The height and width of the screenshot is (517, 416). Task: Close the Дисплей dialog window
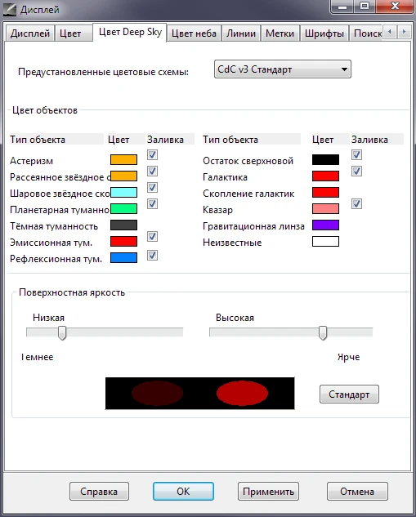(395, 7)
